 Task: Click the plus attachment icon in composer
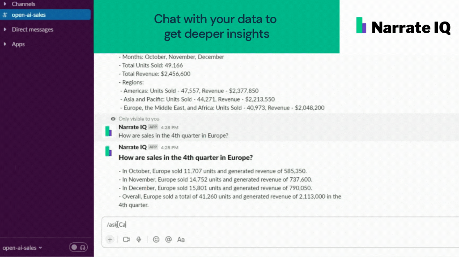[x=110, y=239]
